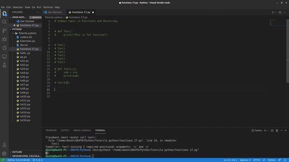
Task: Open the Explorer view in activity bar
Action: pyautogui.click(x=4, y=13)
